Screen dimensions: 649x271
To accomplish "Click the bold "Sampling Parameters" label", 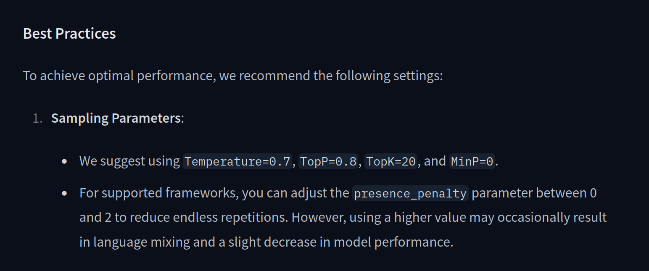I will click(116, 118).
